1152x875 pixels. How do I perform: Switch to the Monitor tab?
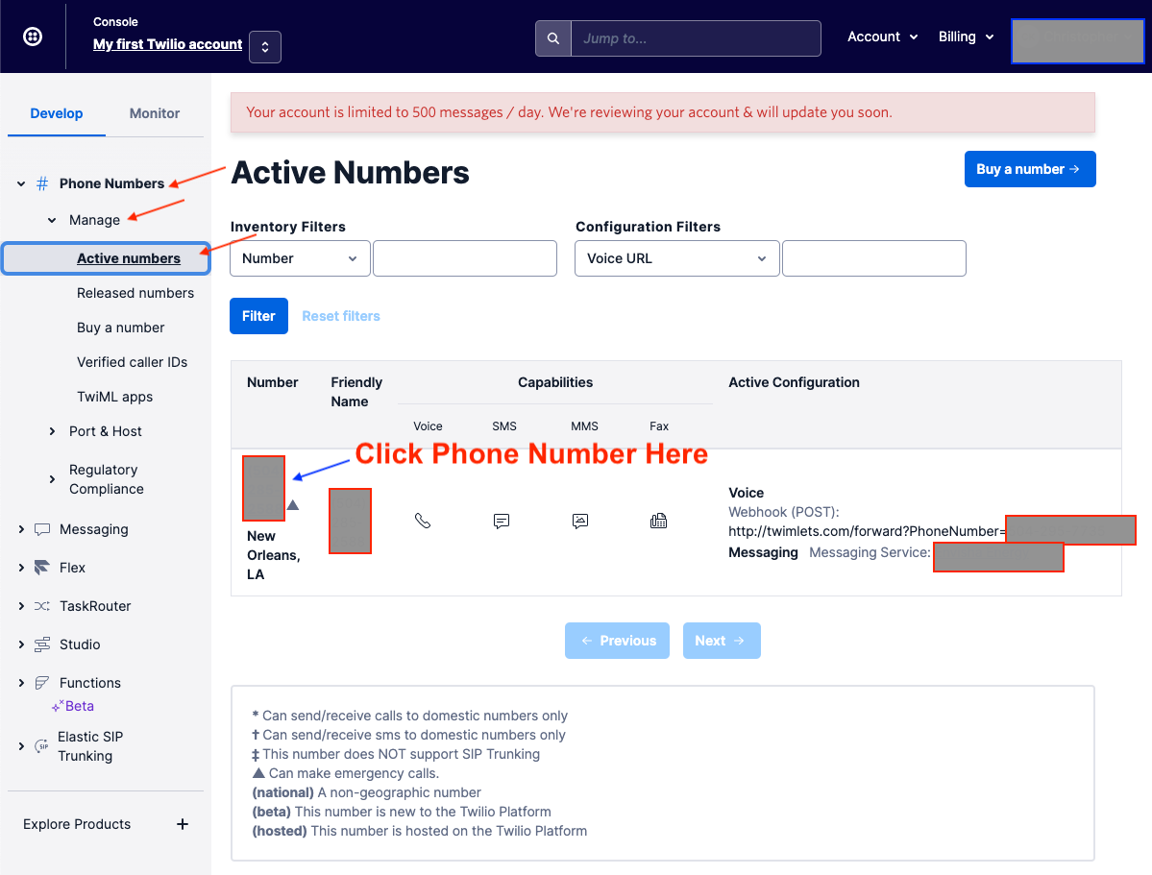[155, 113]
